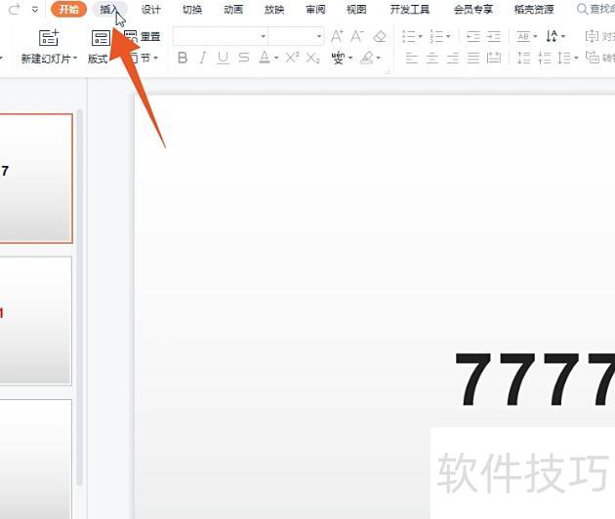Increase the paragraph indent level
Screen dimensions: 615x519
[x=494, y=37]
